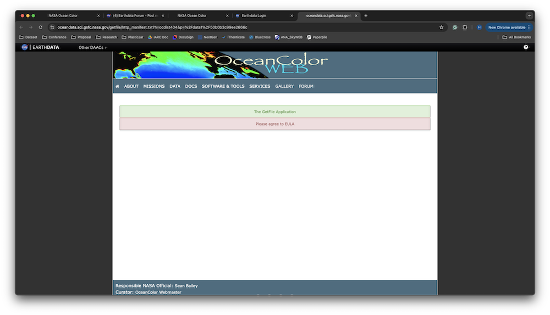Click the Sean Bailey footer link
This screenshot has width=550, height=315.
tap(186, 286)
